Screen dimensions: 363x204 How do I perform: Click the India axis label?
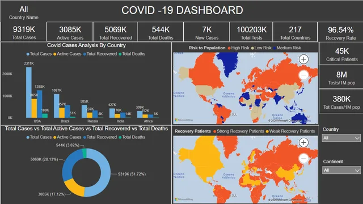coord(120,121)
